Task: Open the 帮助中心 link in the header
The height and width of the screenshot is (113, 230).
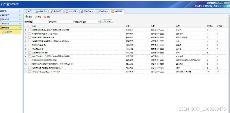Action: coord(217,6)
